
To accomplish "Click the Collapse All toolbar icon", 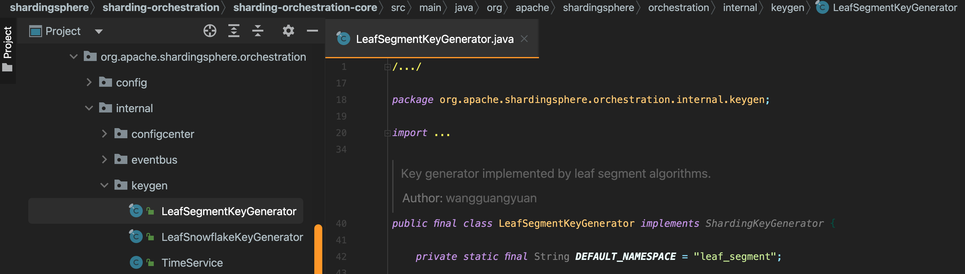I will click(258, 31).
